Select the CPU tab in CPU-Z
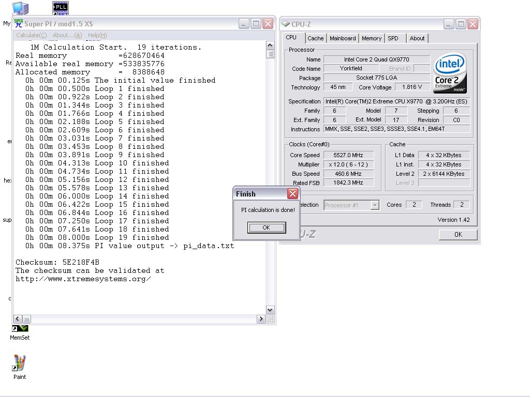Screen dimensions: 530x397 tap(291, 37)
